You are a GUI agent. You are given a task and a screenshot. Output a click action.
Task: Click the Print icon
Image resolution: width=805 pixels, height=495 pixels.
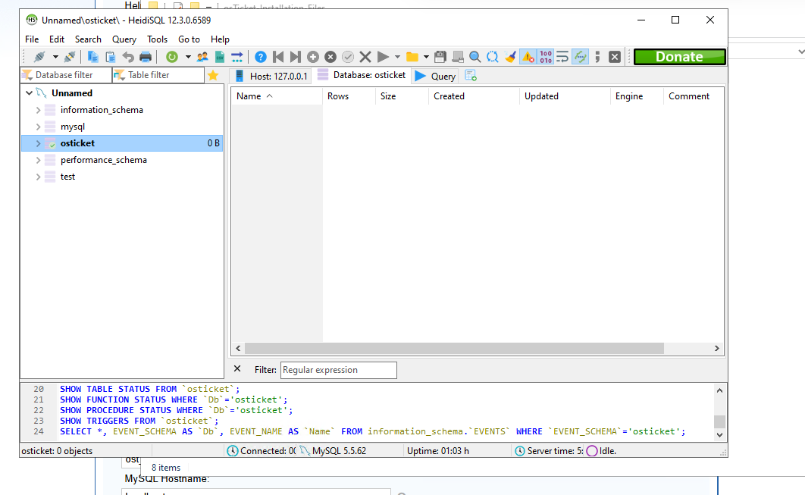[x=146, y=57]
